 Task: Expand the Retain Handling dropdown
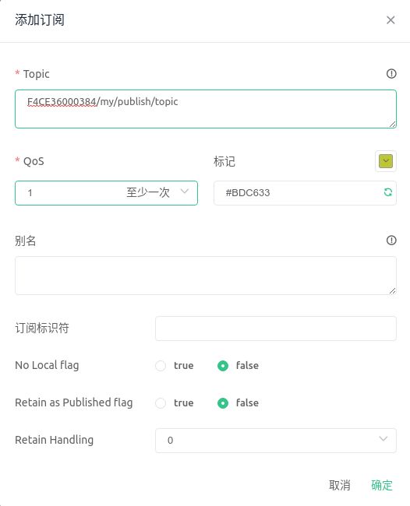pos(276,441)
